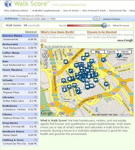Open What's Your Home Worth ad

point(58,32)
